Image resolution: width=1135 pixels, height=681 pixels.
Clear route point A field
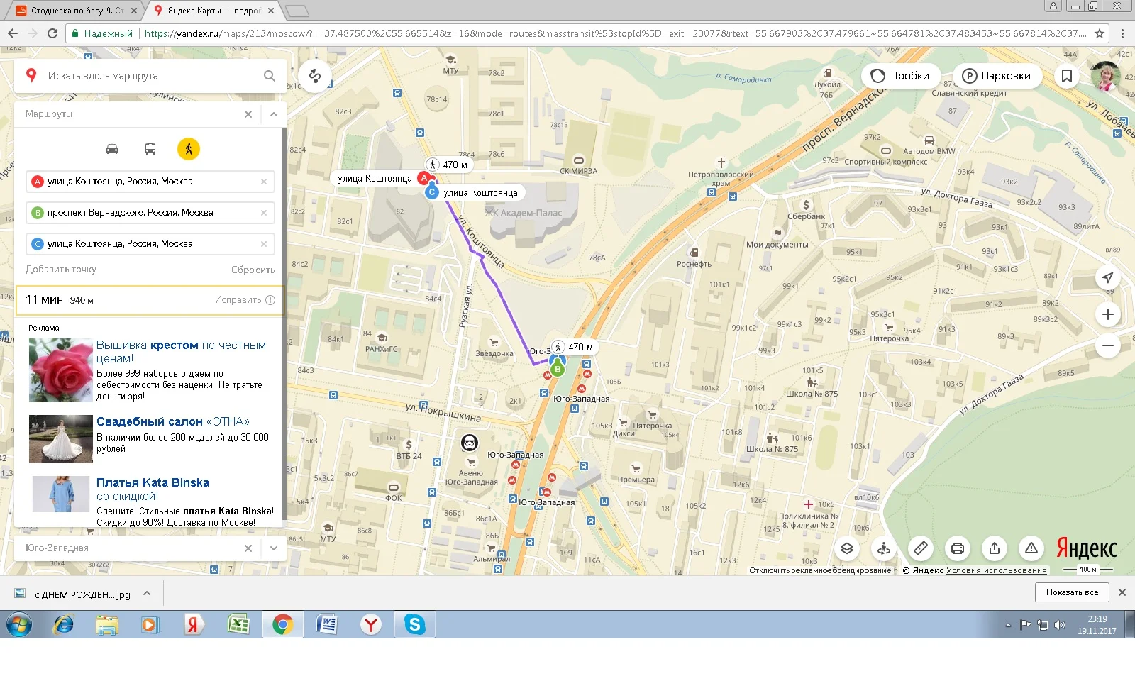tap(264, 182)
